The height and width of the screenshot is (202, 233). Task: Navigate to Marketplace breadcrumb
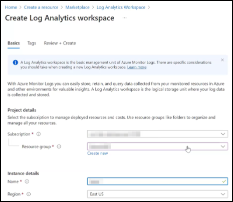(x=77, y=7)
